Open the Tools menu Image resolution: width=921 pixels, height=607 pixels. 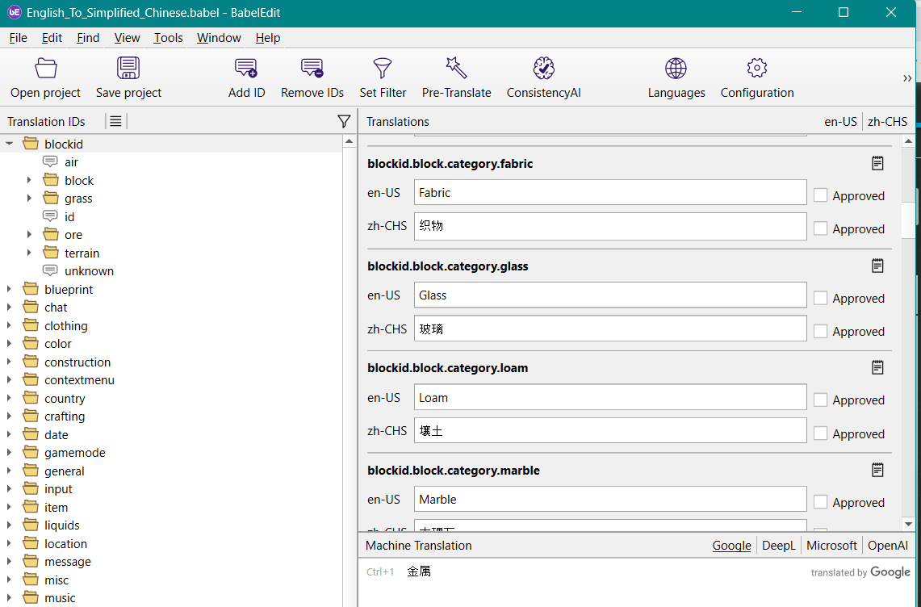168,38
